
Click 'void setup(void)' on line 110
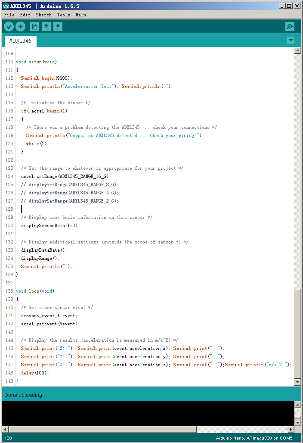coord(36,62)
